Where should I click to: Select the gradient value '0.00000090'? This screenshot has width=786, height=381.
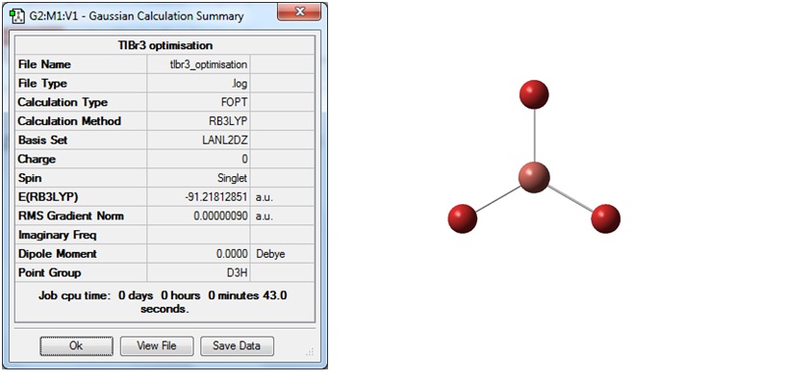220,216
